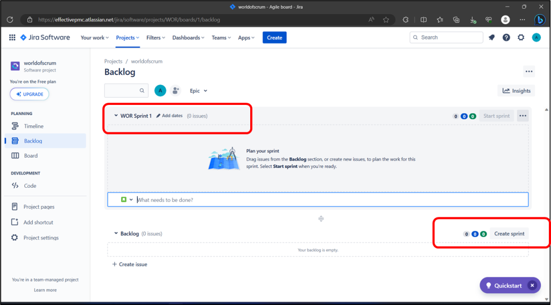Open Project pages in sidebar
This screenshot has height=305, width=551.
(46, 207)
